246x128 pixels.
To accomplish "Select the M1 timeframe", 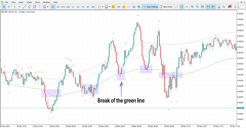I will [53, 7].
